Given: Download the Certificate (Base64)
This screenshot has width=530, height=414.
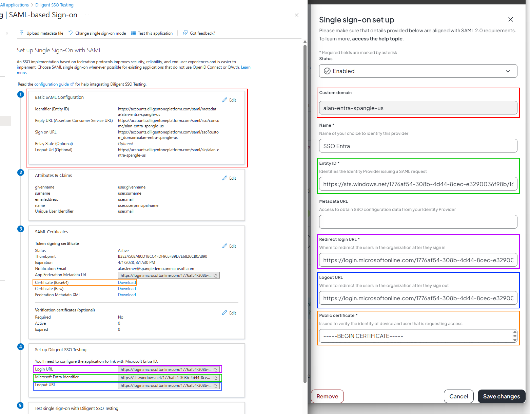Looking at the screenshot, I should [x=127, y=283].
